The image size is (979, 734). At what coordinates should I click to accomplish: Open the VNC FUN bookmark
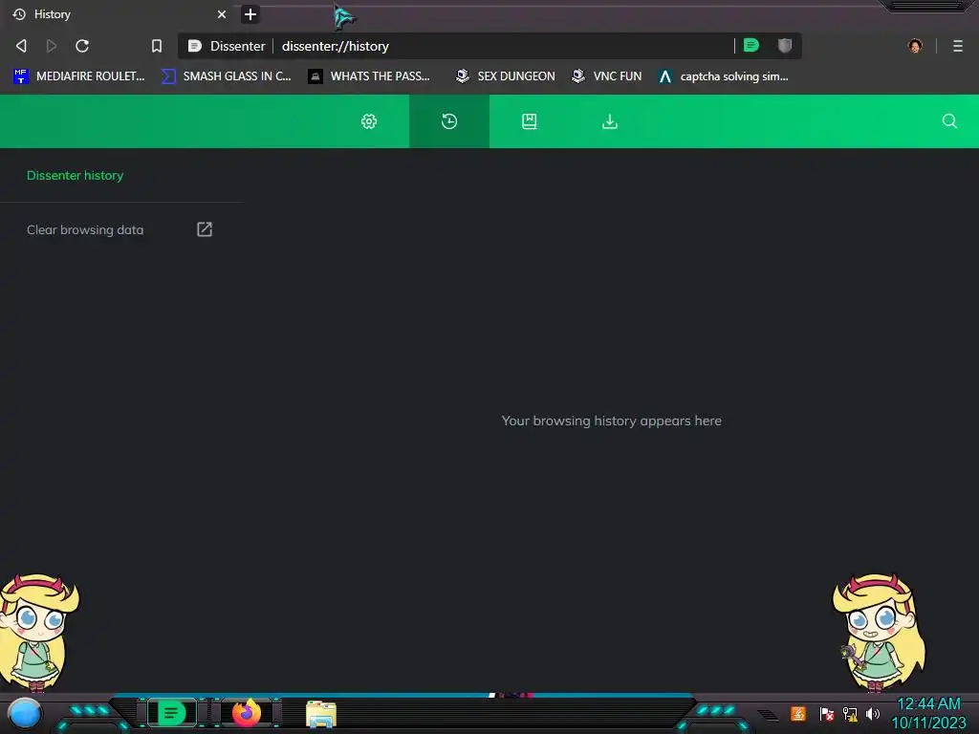click(607, 76)
